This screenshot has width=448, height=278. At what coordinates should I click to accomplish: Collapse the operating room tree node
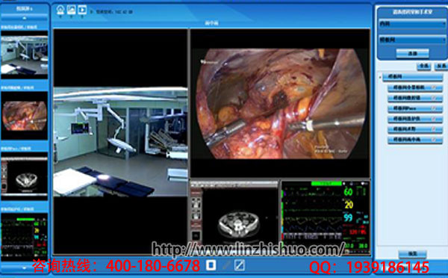coord(380,77)
